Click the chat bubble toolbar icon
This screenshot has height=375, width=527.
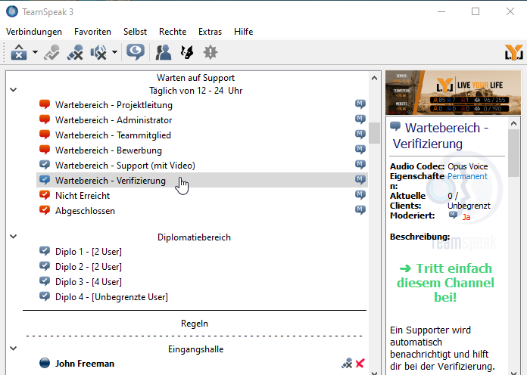(136, 52)
